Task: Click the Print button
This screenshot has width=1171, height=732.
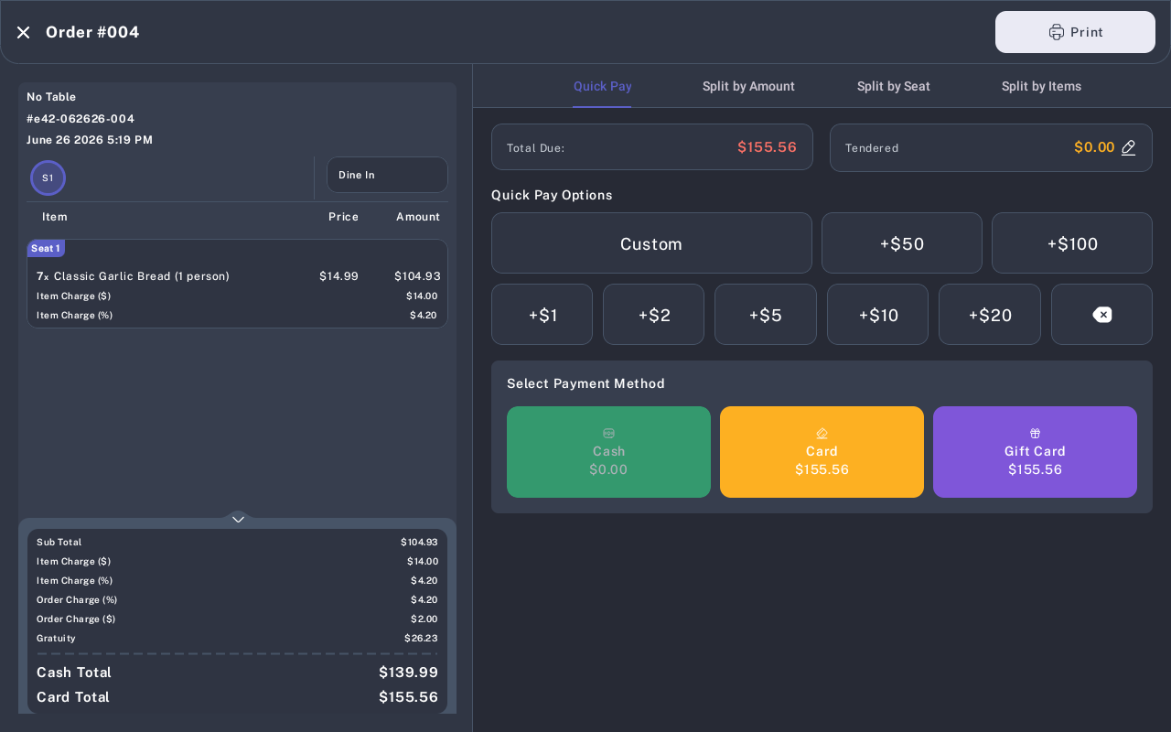Action: (1075, 32)
